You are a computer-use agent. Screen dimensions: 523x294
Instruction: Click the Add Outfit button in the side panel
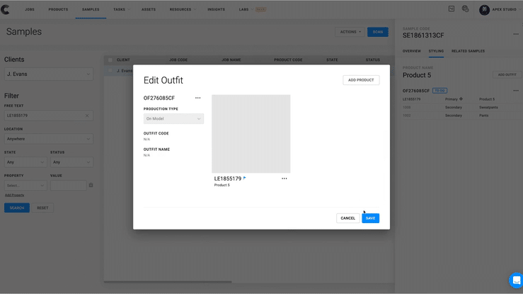click(507, 75)
